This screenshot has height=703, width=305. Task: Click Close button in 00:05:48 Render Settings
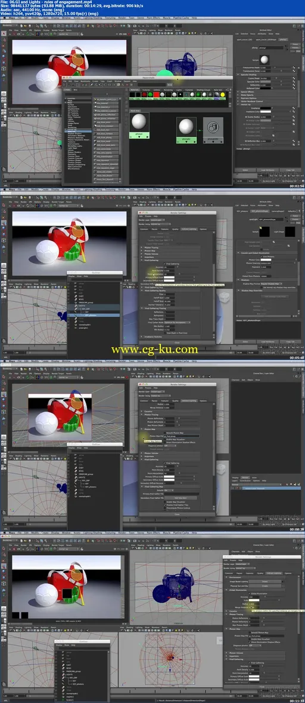coord(177,343)
